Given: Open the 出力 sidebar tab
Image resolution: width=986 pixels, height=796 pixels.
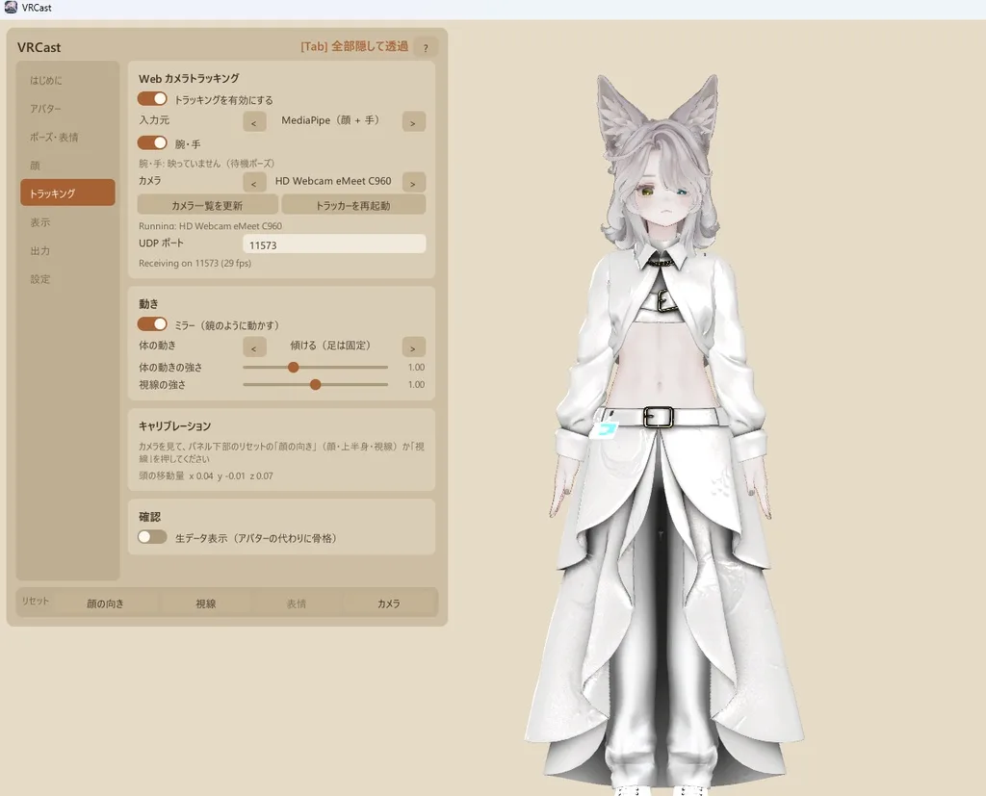Looking at the screenshot, I should [68, 250].
